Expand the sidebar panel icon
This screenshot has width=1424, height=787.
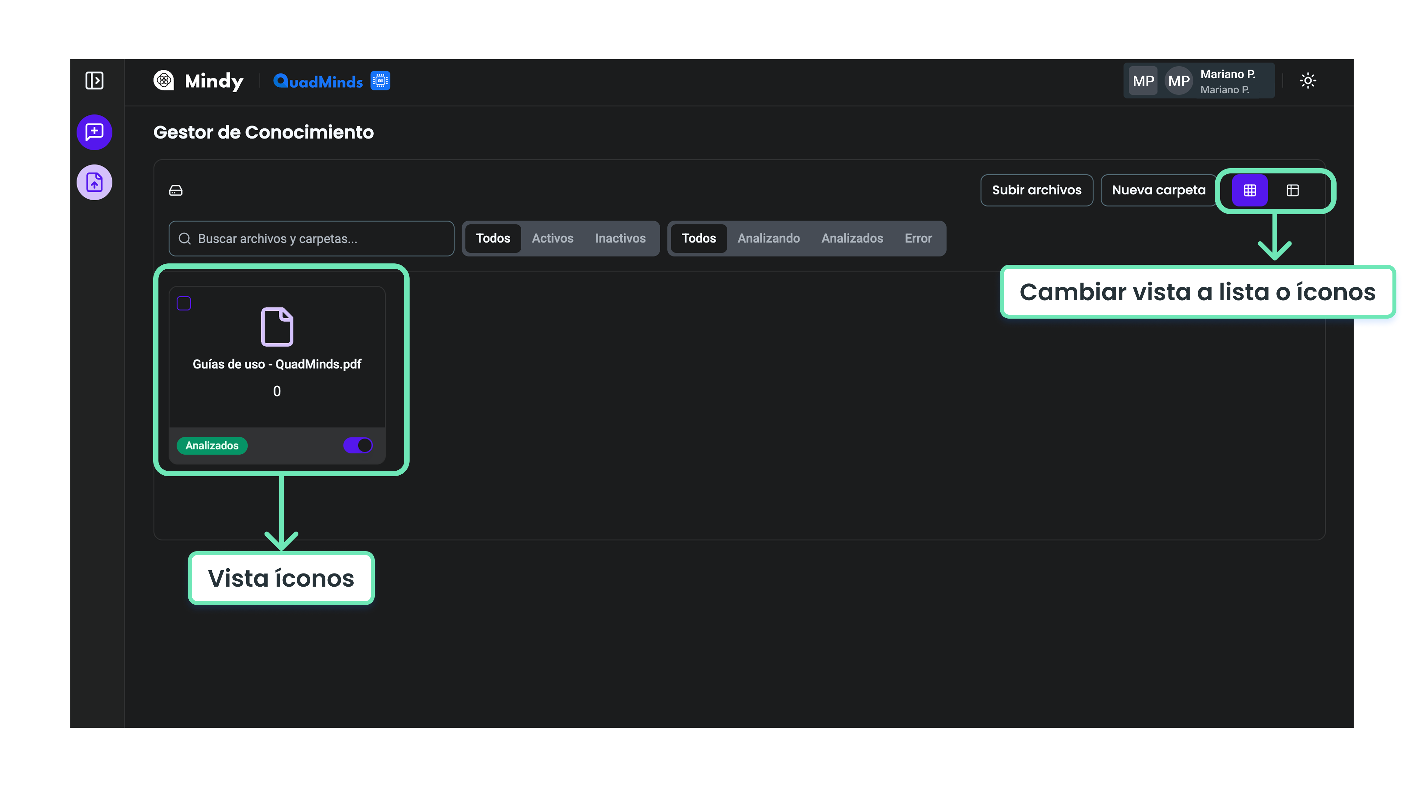click(x=95, y=80)
